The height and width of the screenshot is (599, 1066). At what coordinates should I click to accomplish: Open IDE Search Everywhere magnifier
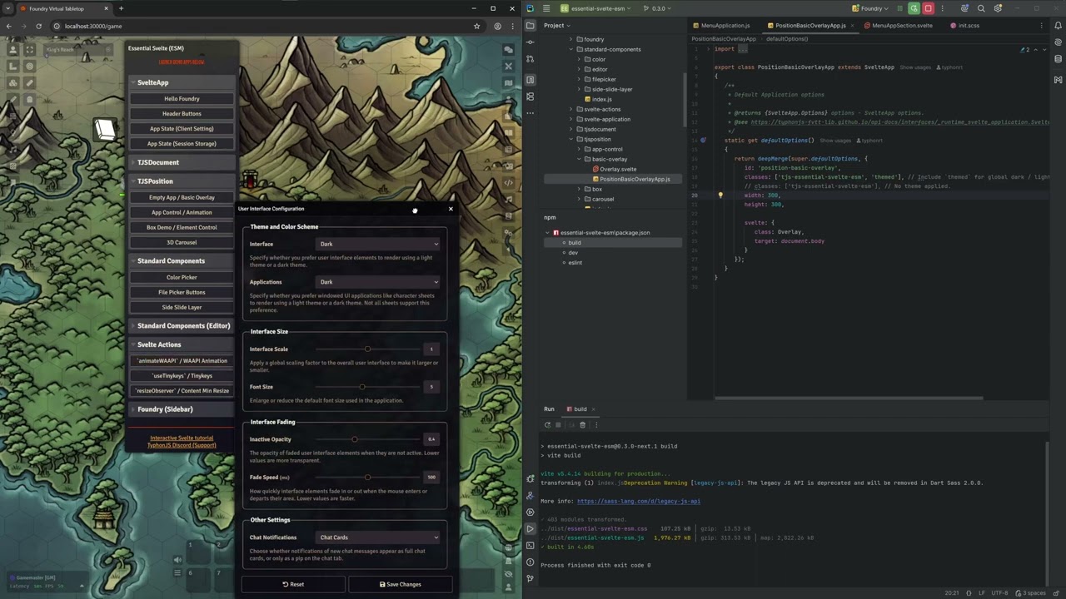click(981, 8)
